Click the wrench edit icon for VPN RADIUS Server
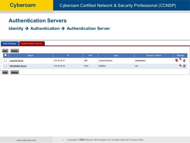 [180, 66]
